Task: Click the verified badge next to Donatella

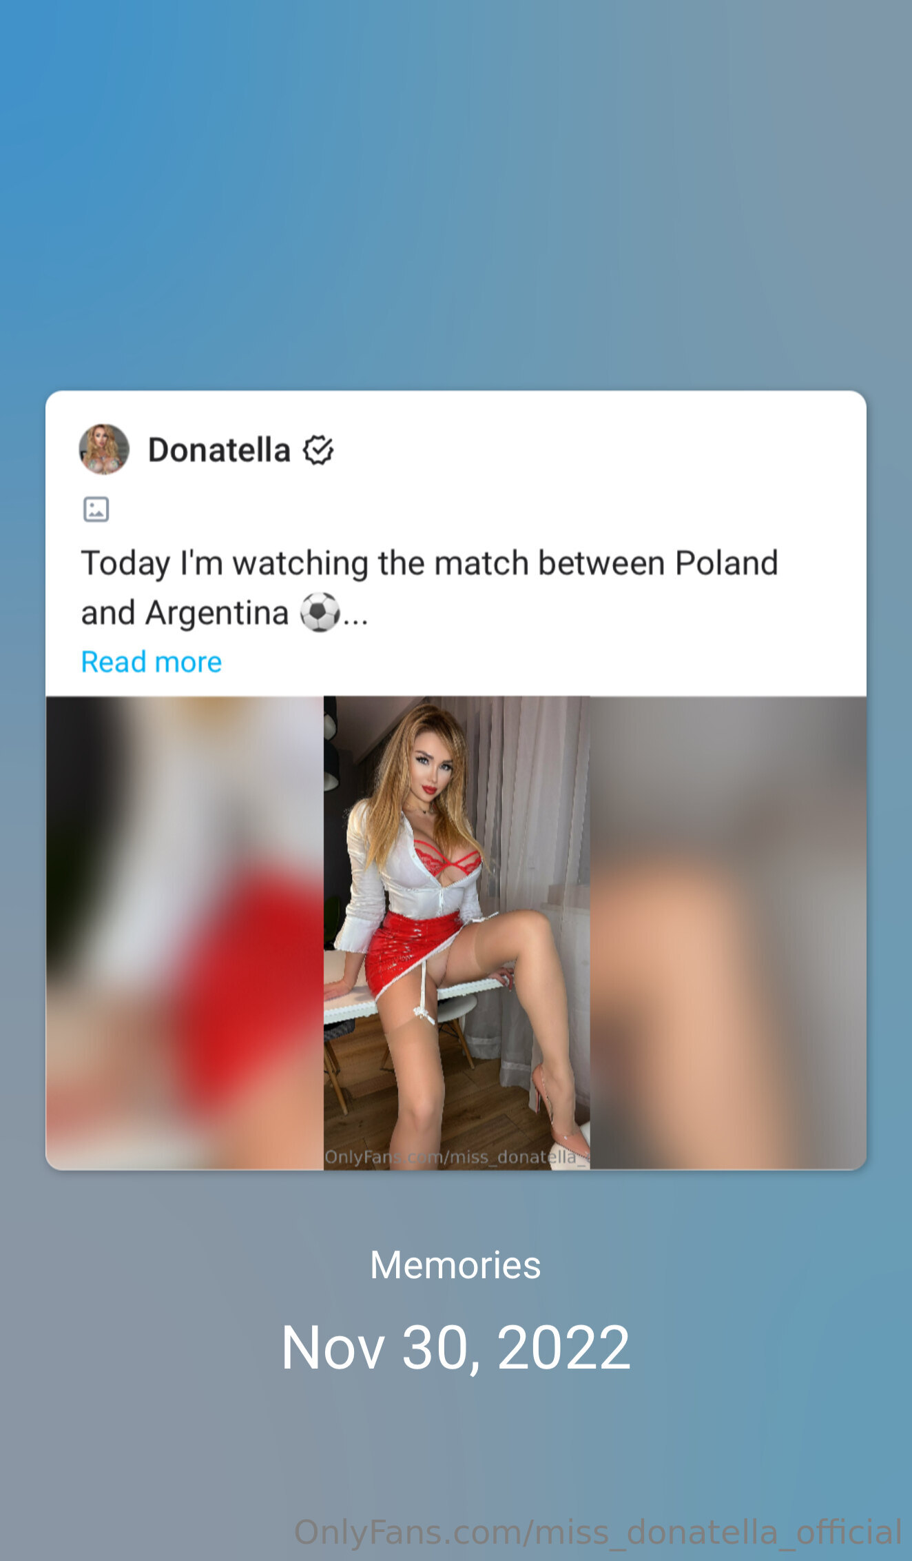Action: tap(319, 450)
